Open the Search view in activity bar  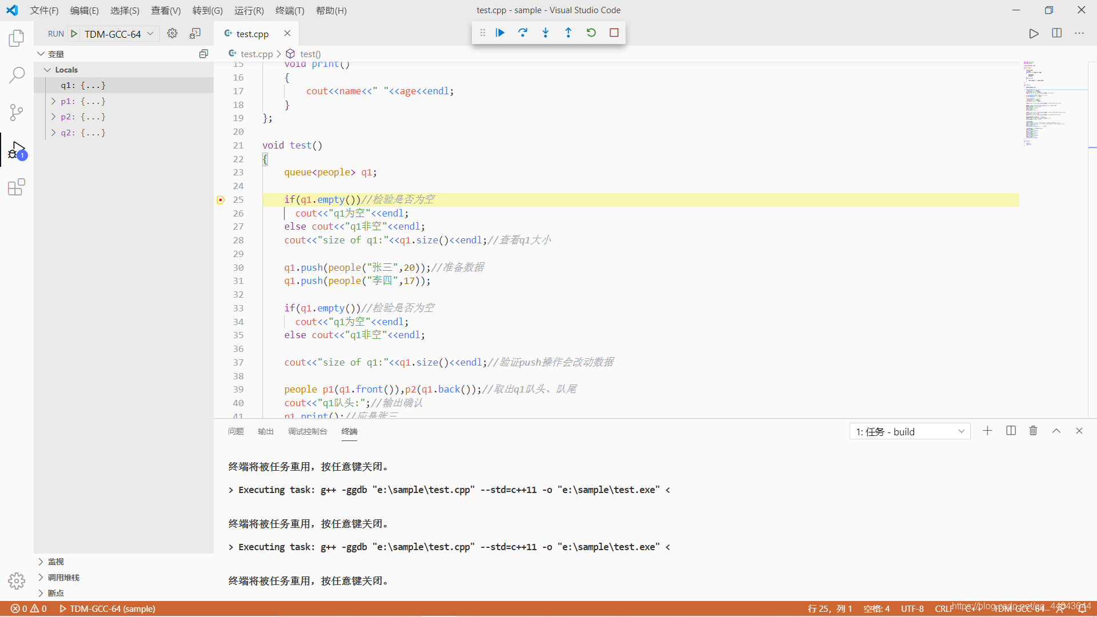(17, 75)
